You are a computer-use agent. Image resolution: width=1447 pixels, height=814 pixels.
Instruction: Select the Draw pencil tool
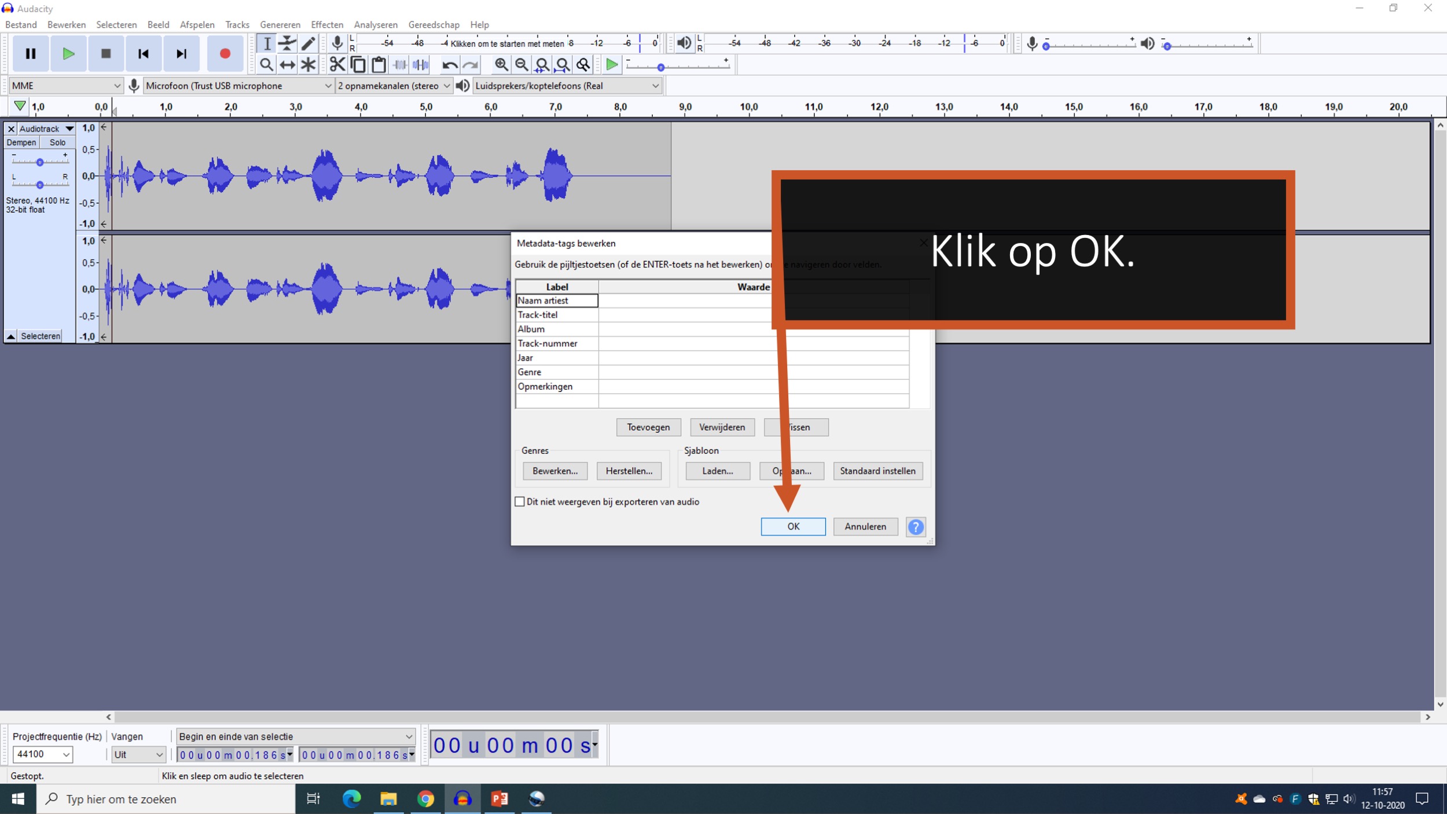coord(308,43)
